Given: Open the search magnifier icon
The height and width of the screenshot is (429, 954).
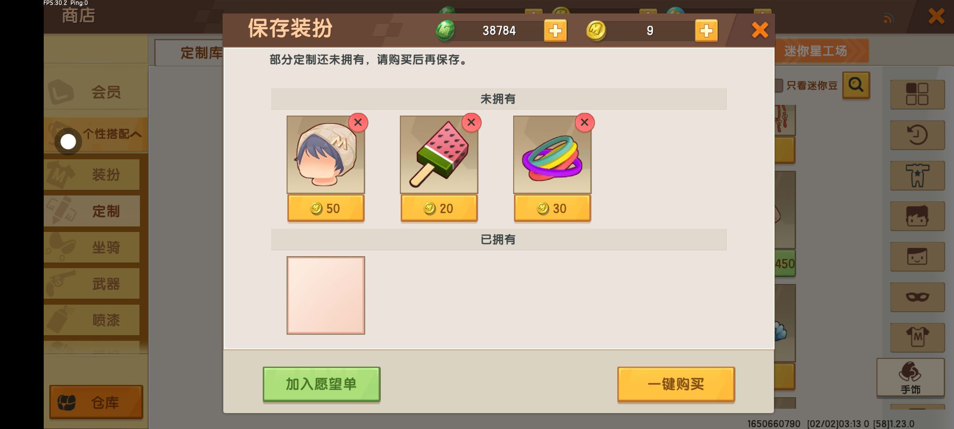Looking at the screenshot, I should point(856,85).
